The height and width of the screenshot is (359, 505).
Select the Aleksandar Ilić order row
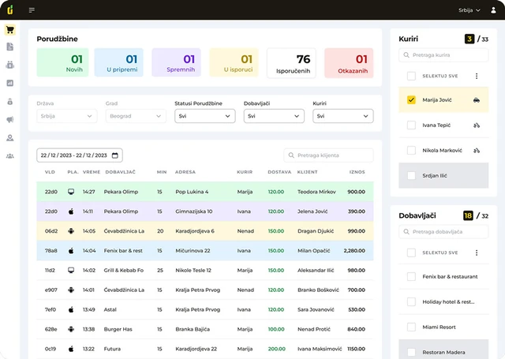(x=205, y=271)
